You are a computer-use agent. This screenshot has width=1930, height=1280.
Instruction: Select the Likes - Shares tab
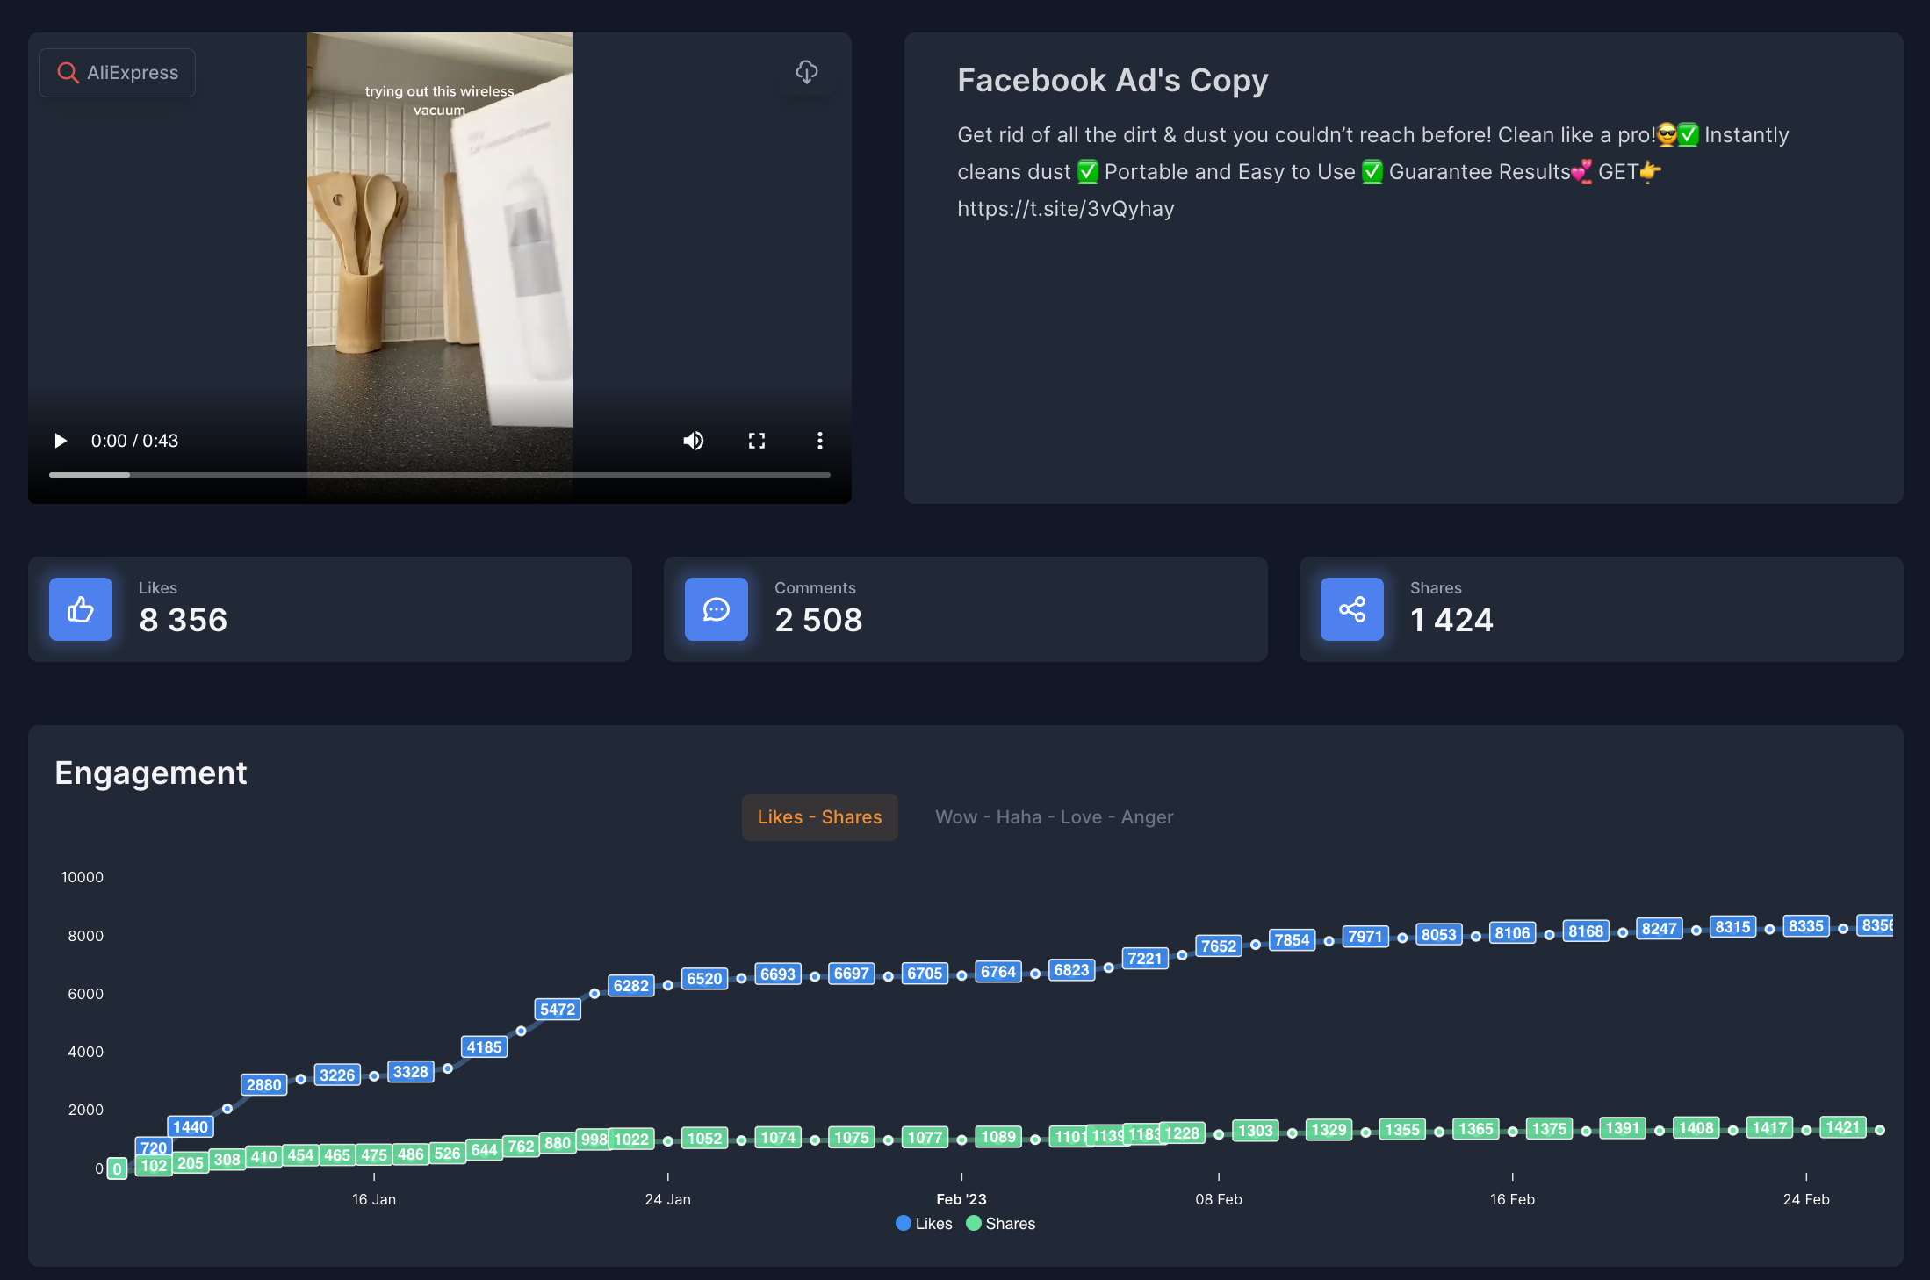point(819,817)
